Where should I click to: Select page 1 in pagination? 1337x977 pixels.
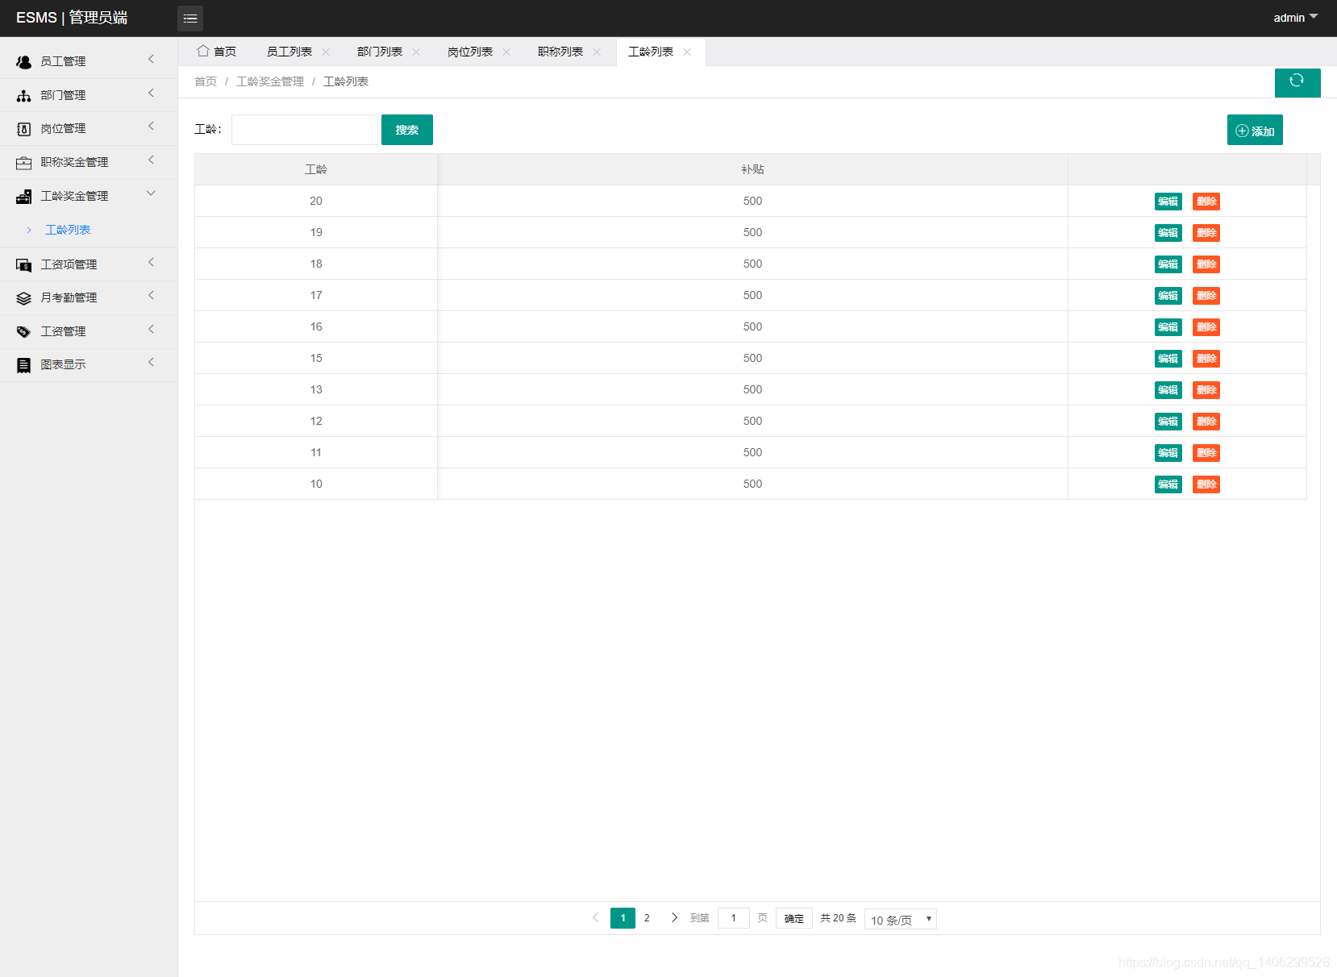pyautogui.click(x=623, y=918)
